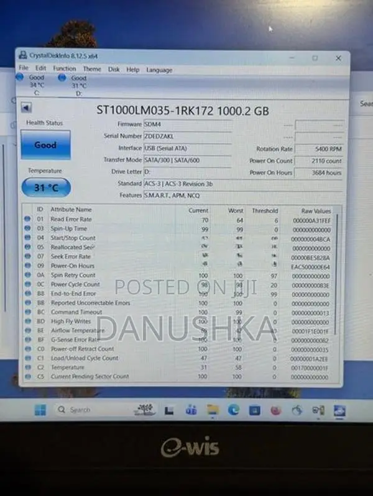Click the raw value 000000A31FEF
373x496 pixels.
(x=312, y=220)
